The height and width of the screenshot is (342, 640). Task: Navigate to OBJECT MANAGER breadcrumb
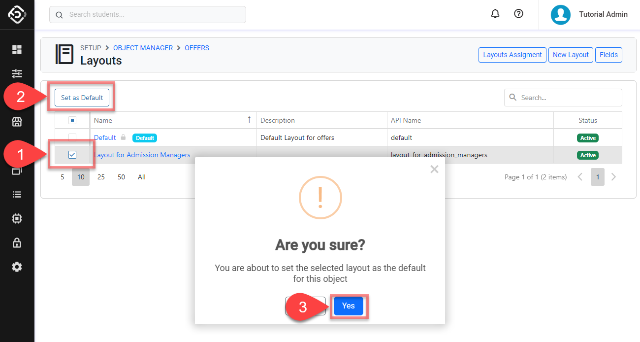(x=143, y=48)
